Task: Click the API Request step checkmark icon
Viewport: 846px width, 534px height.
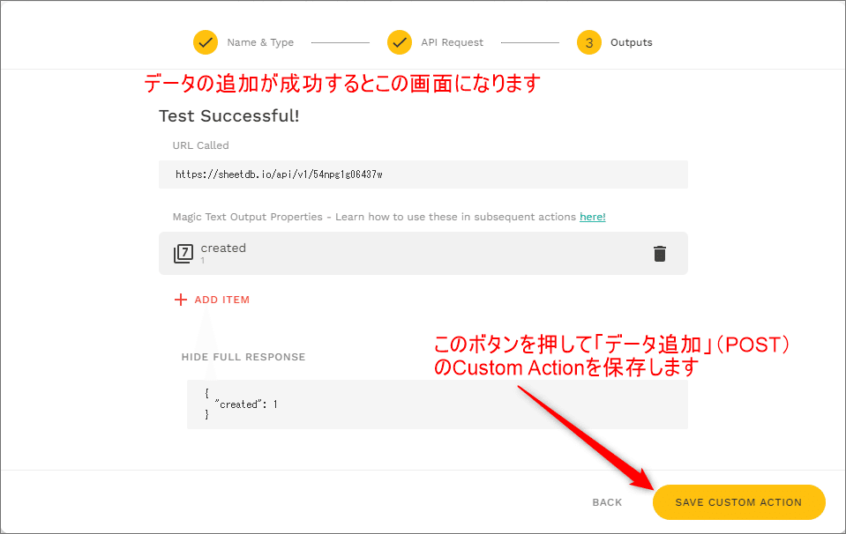Action: [400, 42]
